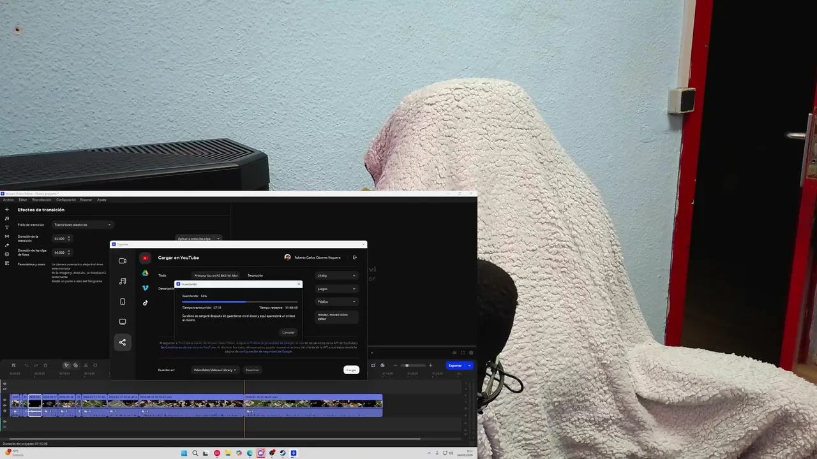The width and height of the screenshot is (817, 459).
Task: Open Política de privacidad de Google link
Action: (x=271, y=343)
